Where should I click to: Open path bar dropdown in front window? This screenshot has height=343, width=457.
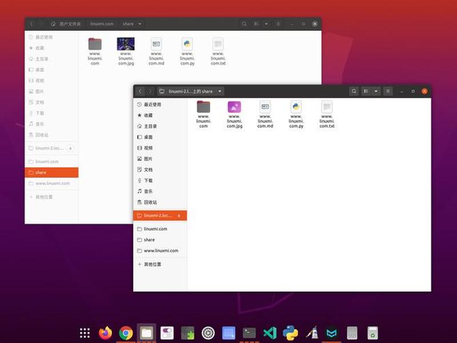click(x=220, y=91)
